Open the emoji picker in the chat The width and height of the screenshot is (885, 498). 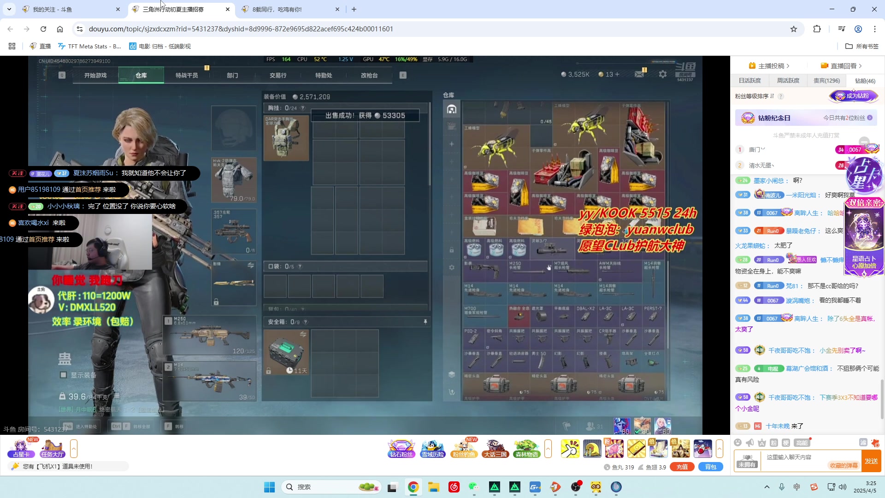[x=738, y=443]
